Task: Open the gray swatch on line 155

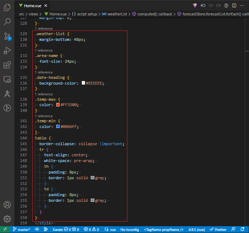Action: point(93,200)
